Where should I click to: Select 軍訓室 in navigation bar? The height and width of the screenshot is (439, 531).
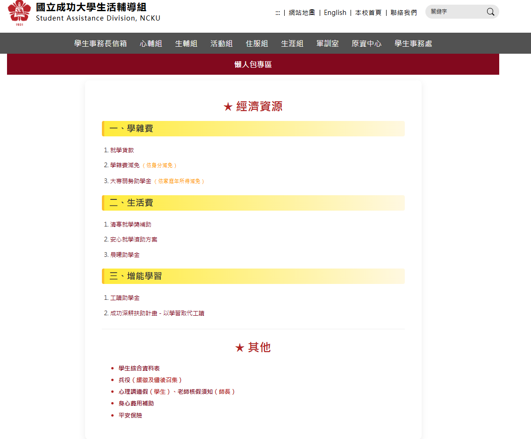click(328, 43)
